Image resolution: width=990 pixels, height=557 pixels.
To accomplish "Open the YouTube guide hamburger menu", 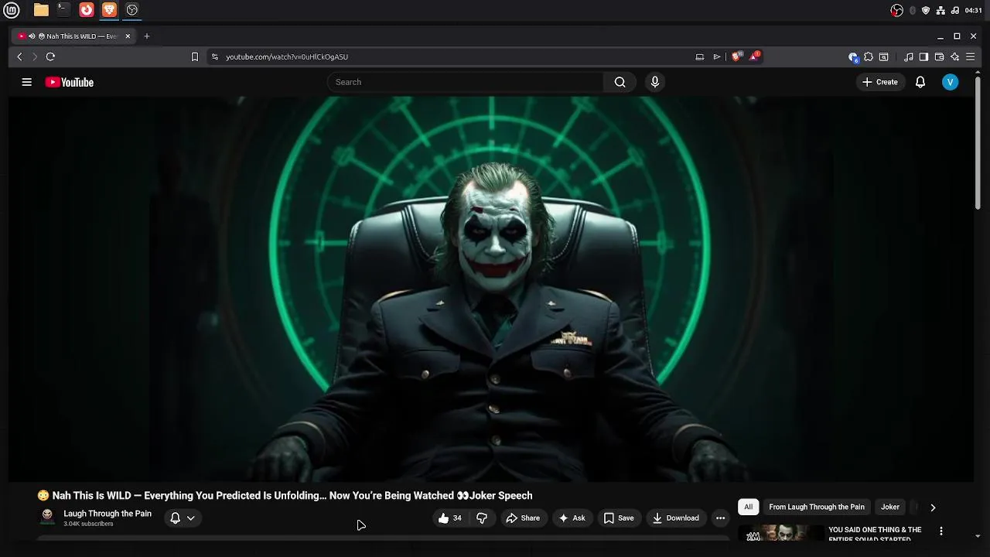I will pos(26,82).
